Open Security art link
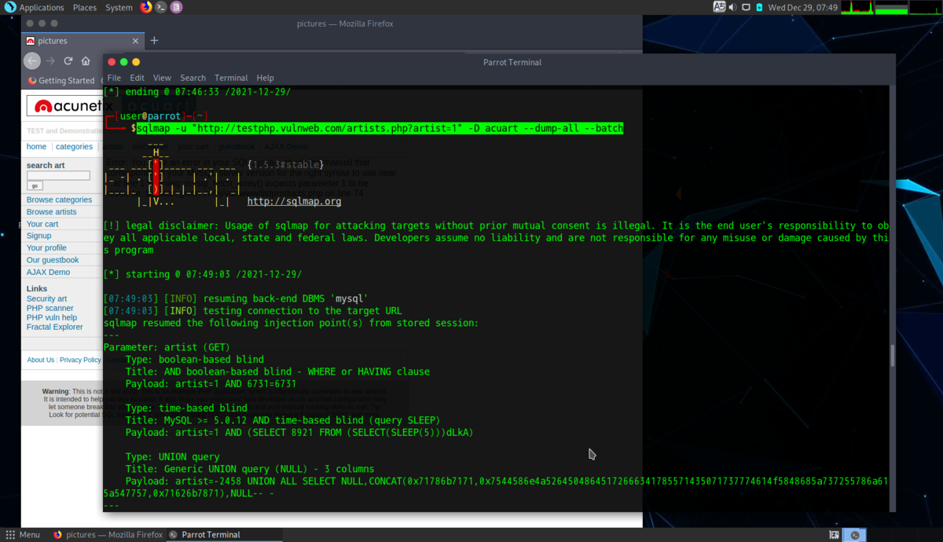 (x=46, y=298)
